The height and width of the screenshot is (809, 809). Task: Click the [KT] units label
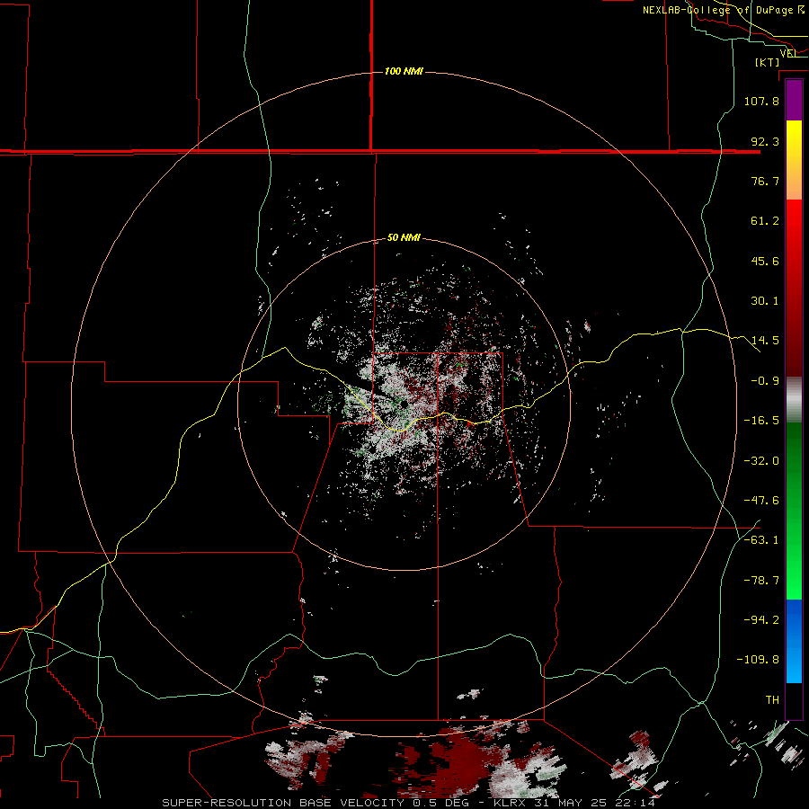coord(768,62)
